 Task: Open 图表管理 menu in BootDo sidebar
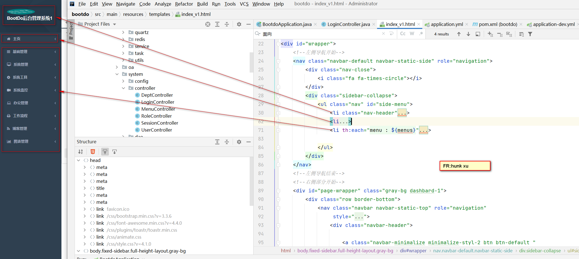coord(31,141)
